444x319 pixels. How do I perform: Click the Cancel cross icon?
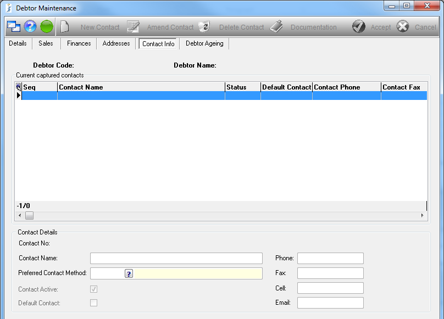402,26
